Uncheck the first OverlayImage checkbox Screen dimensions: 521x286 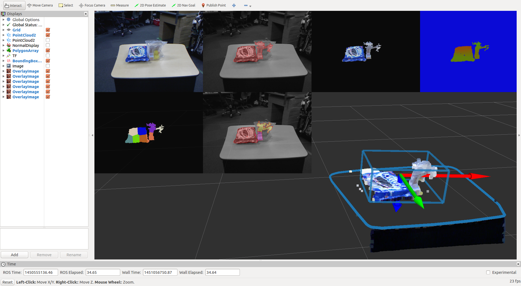coord(48,71)
